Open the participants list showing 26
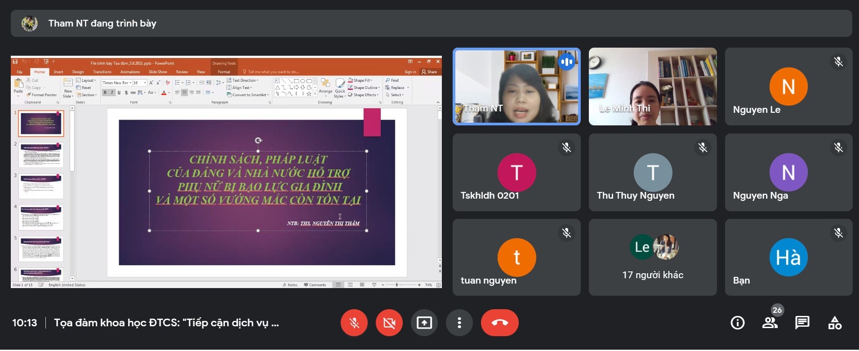Image resolution: width=859 pixels, height=351 pixels. (x=770, y=323)
